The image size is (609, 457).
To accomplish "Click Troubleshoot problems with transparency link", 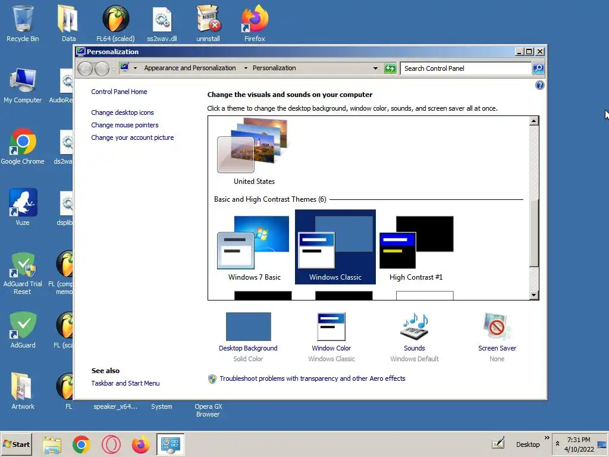I will 312,378.
